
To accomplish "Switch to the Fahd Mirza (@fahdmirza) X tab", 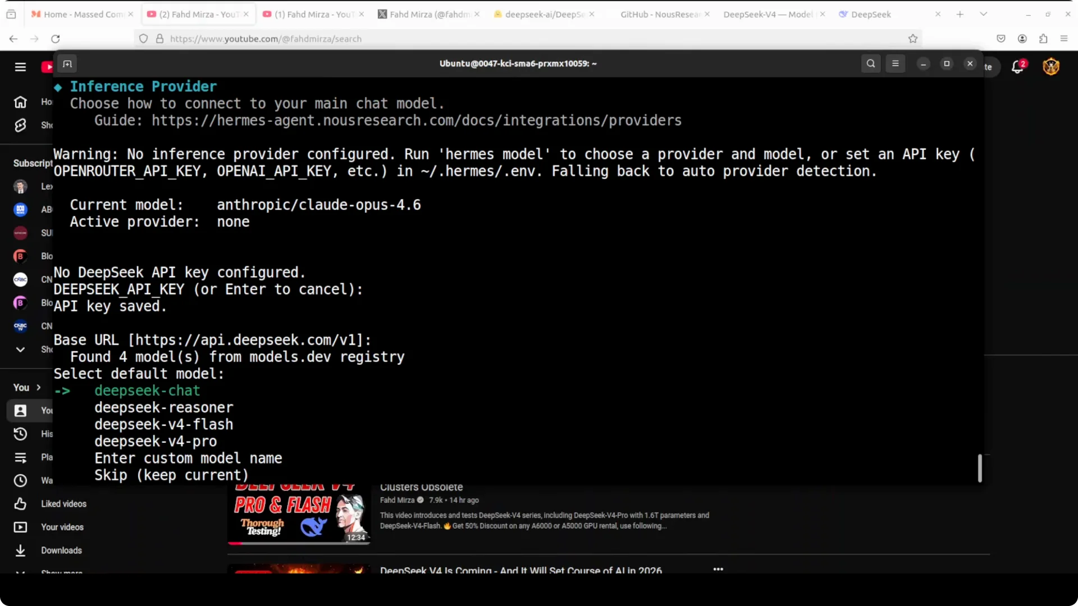I will click(x=430, y=14).
